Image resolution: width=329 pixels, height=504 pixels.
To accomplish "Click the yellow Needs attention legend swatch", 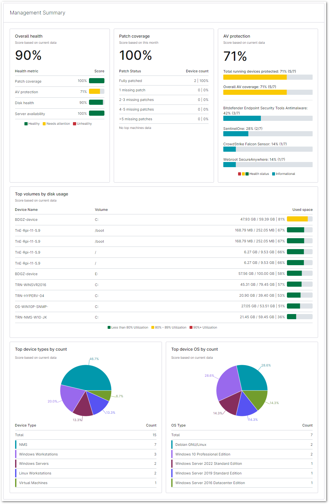I will click(44, 124).
